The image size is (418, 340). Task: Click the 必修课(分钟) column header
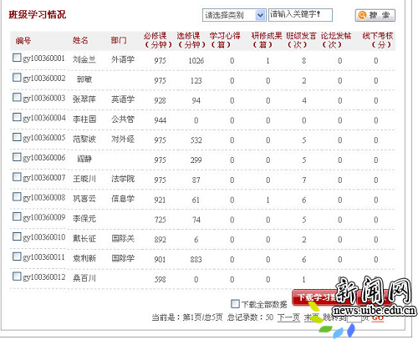[x=158, y=40]
